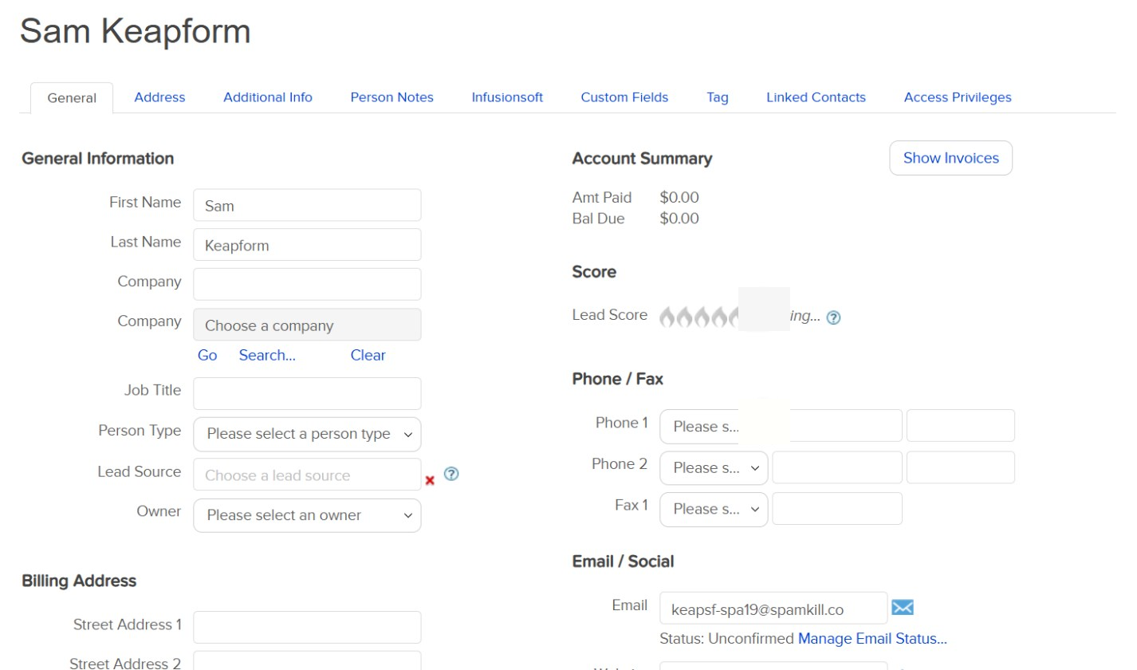The height and width of the screenshot is (670, 1137).
Task: View the Linked Contacts tab
Action: click(x=816, y=97)
